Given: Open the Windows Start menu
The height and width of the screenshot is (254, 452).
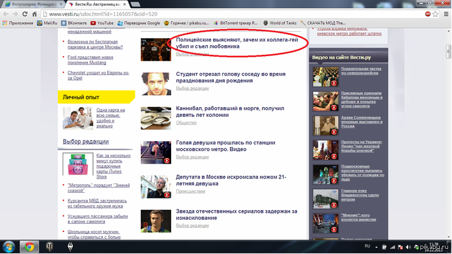Looking at the screenshot, I should tap(9, 247).
